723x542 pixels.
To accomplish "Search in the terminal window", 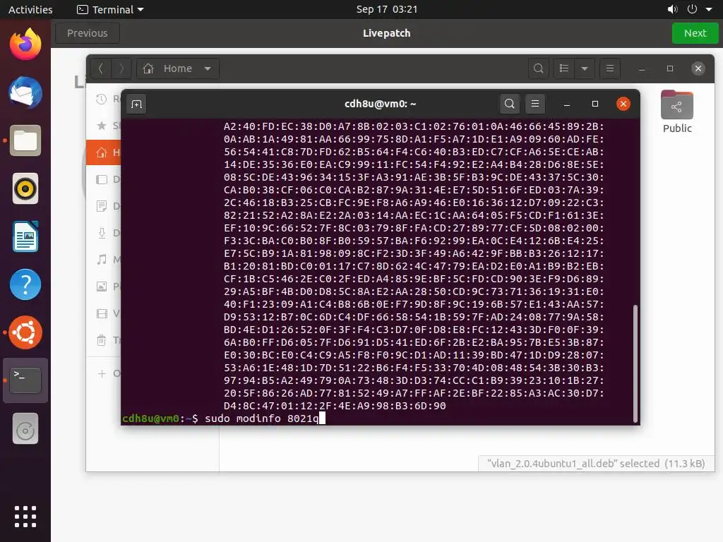I will [510, 104].
